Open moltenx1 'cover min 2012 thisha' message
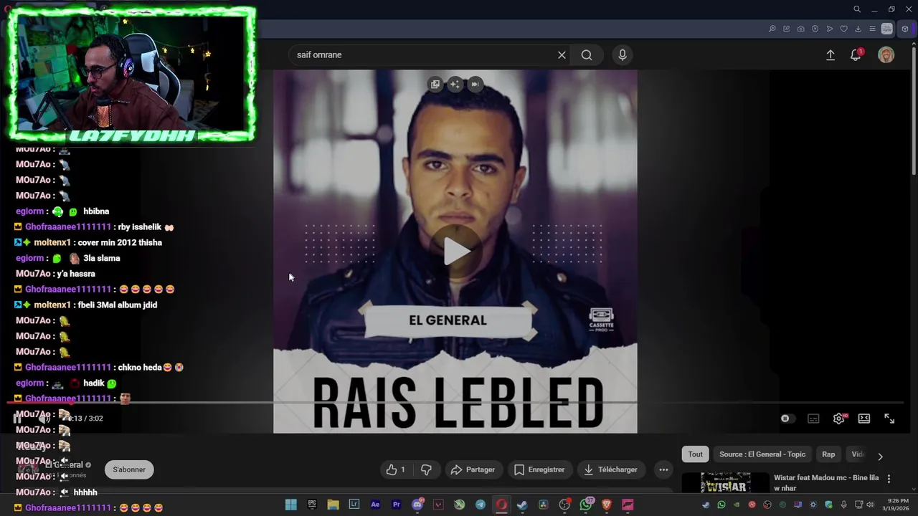This screenshot has width=918, height=516. click(88, 243)
